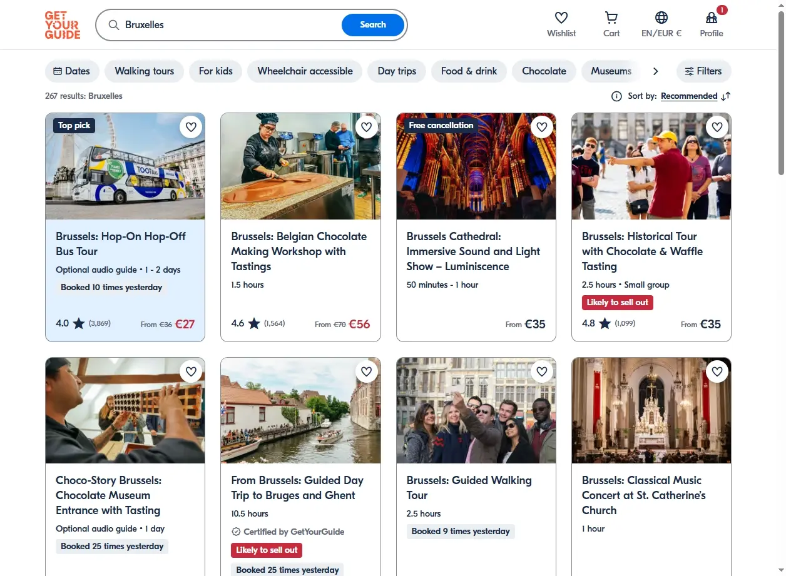Open the Sort by Recommended dropdown
786x576 pixels.
689,96
